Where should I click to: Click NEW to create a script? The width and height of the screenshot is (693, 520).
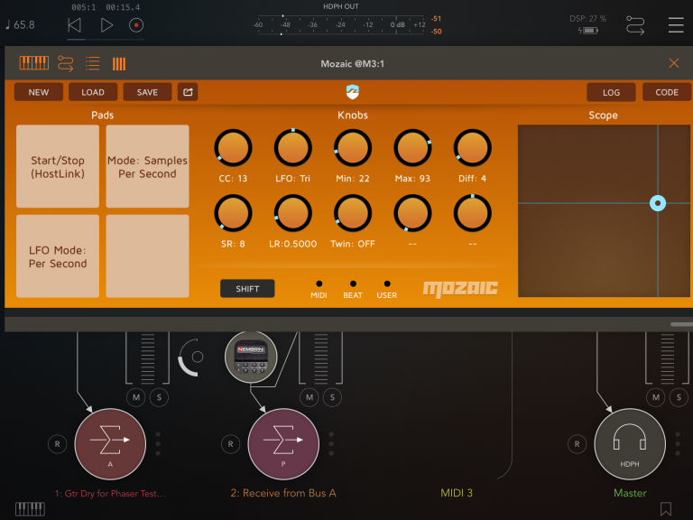pyautogui.click(x=39, y=92)
